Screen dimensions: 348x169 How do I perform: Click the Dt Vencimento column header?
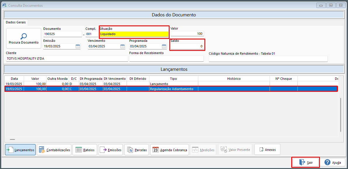(115, 79)
